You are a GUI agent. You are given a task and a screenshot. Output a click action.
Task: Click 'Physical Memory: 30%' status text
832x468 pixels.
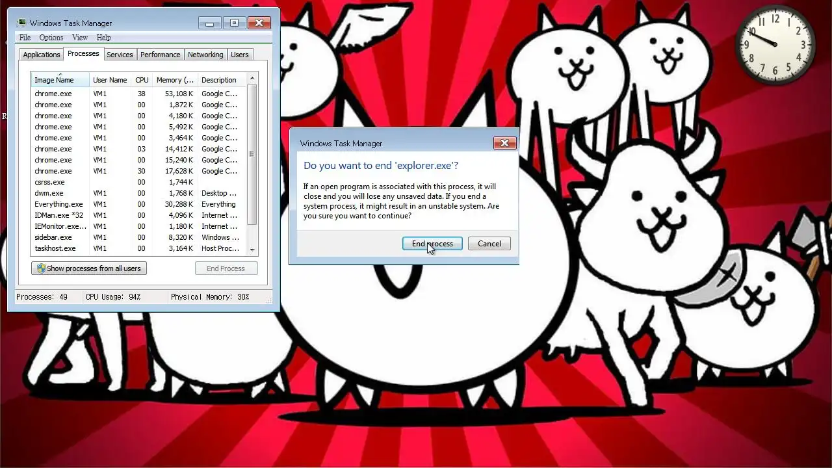coord(210,297)
